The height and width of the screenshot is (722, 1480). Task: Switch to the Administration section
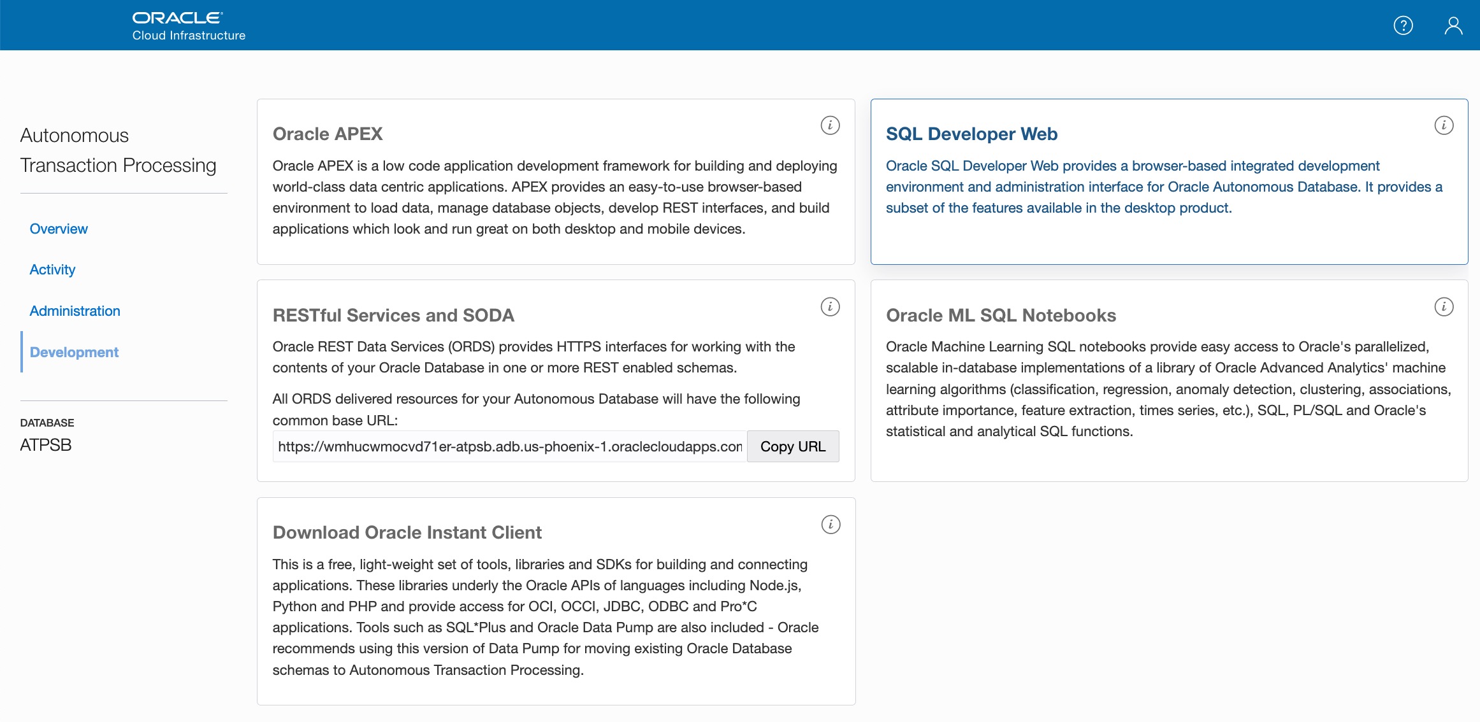tap(75, 311)
